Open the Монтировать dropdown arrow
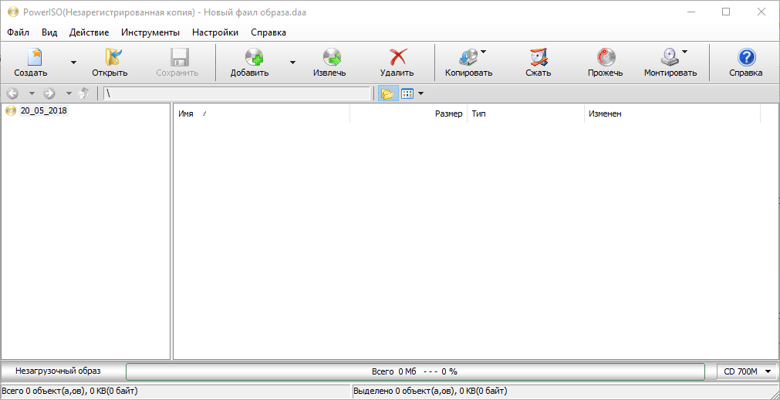 click(x=684, y=51)
